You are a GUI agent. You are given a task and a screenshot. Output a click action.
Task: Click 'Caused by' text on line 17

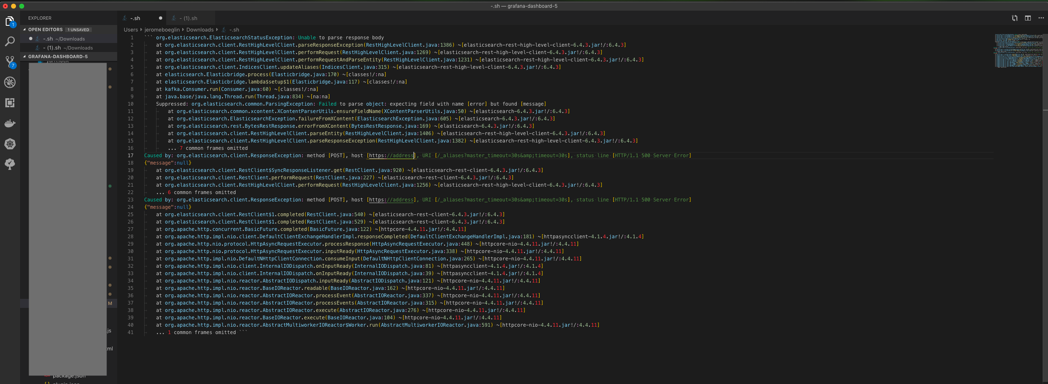157,156
